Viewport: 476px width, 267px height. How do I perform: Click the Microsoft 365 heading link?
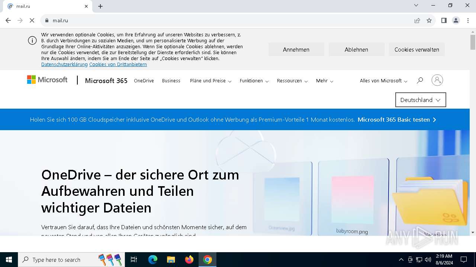pyautogui.click(x=106, y=80)
